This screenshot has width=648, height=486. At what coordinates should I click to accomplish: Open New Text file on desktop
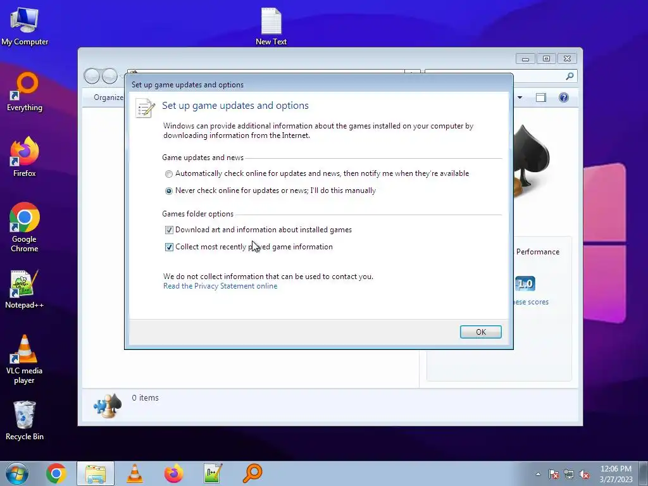271,27
